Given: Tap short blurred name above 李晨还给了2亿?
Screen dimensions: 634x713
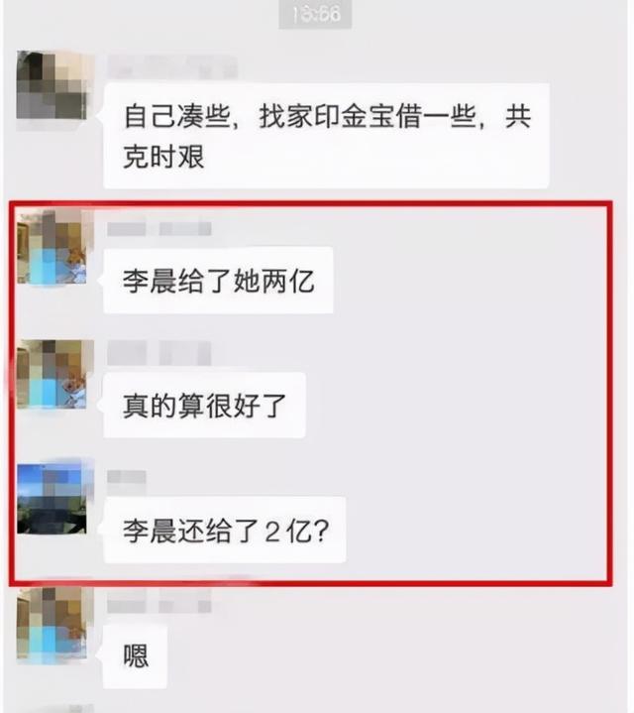Looking at the screenshot, I should tap(127, 478).
